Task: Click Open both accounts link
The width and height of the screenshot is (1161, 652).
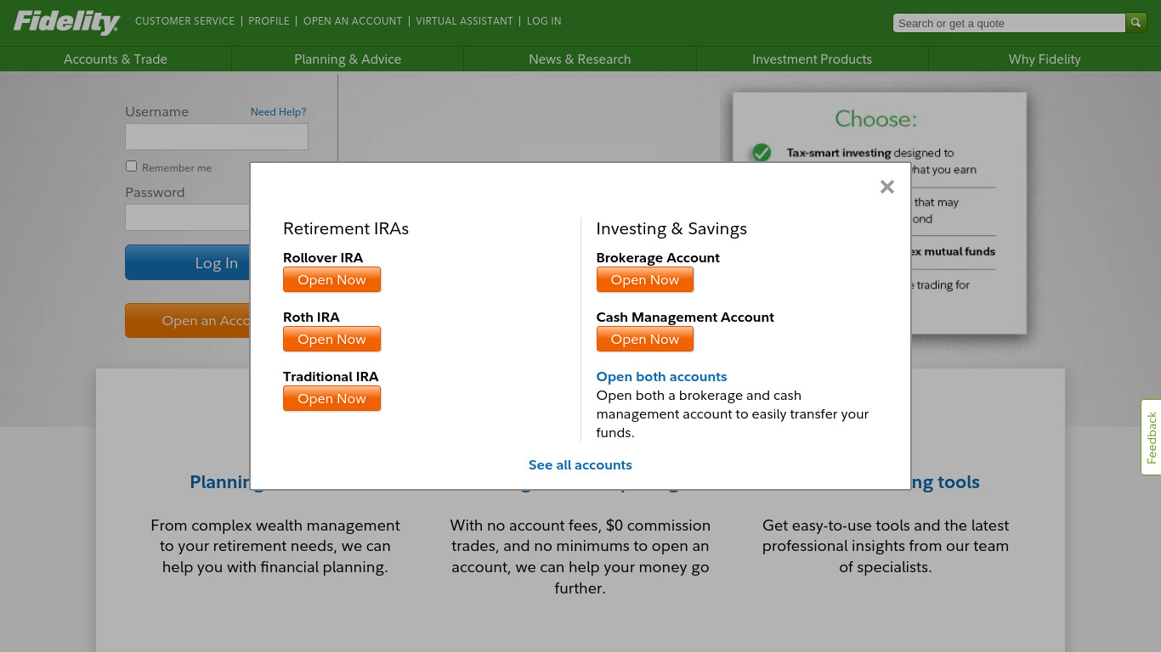Action: tap(661, 377)
